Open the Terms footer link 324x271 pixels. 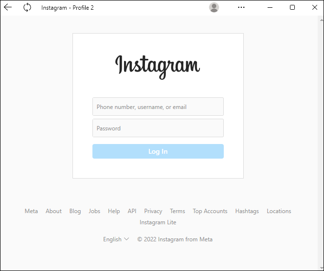tap(177, 211)
